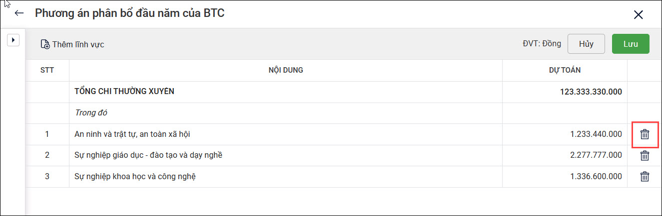
Task: Edit the 1.233.440.000 budget amount
Action: (596, 134)
